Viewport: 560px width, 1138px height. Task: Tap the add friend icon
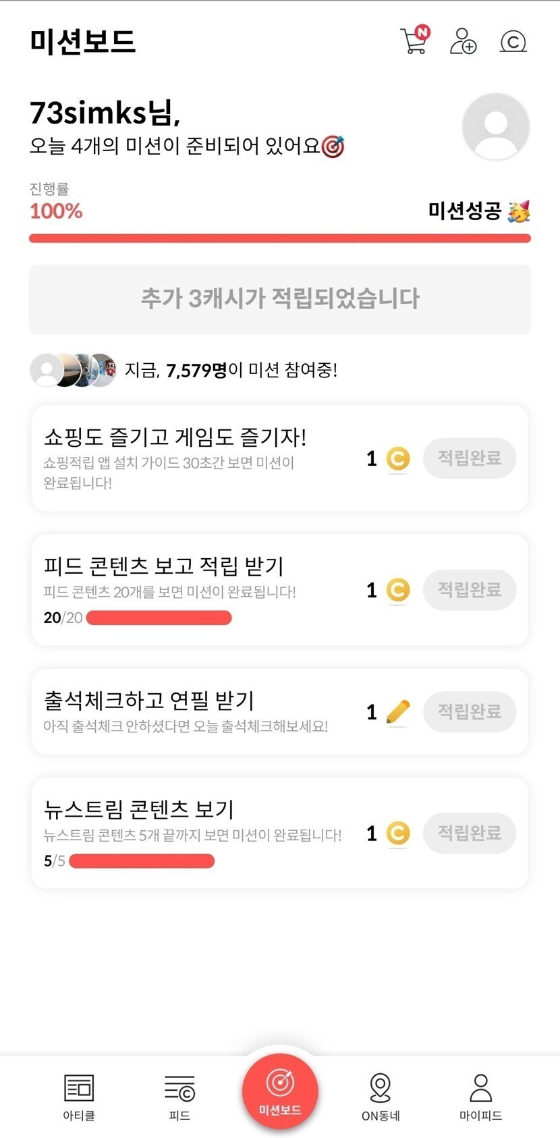463,41
